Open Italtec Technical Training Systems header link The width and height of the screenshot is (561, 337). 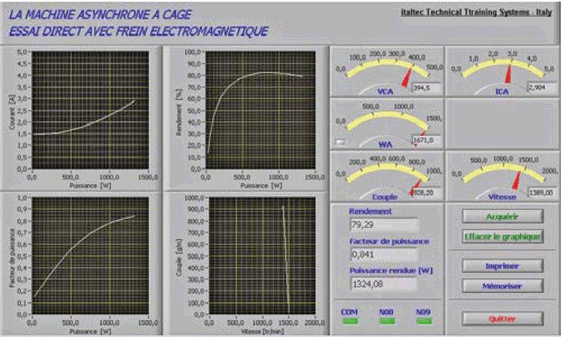coord(476,12)
